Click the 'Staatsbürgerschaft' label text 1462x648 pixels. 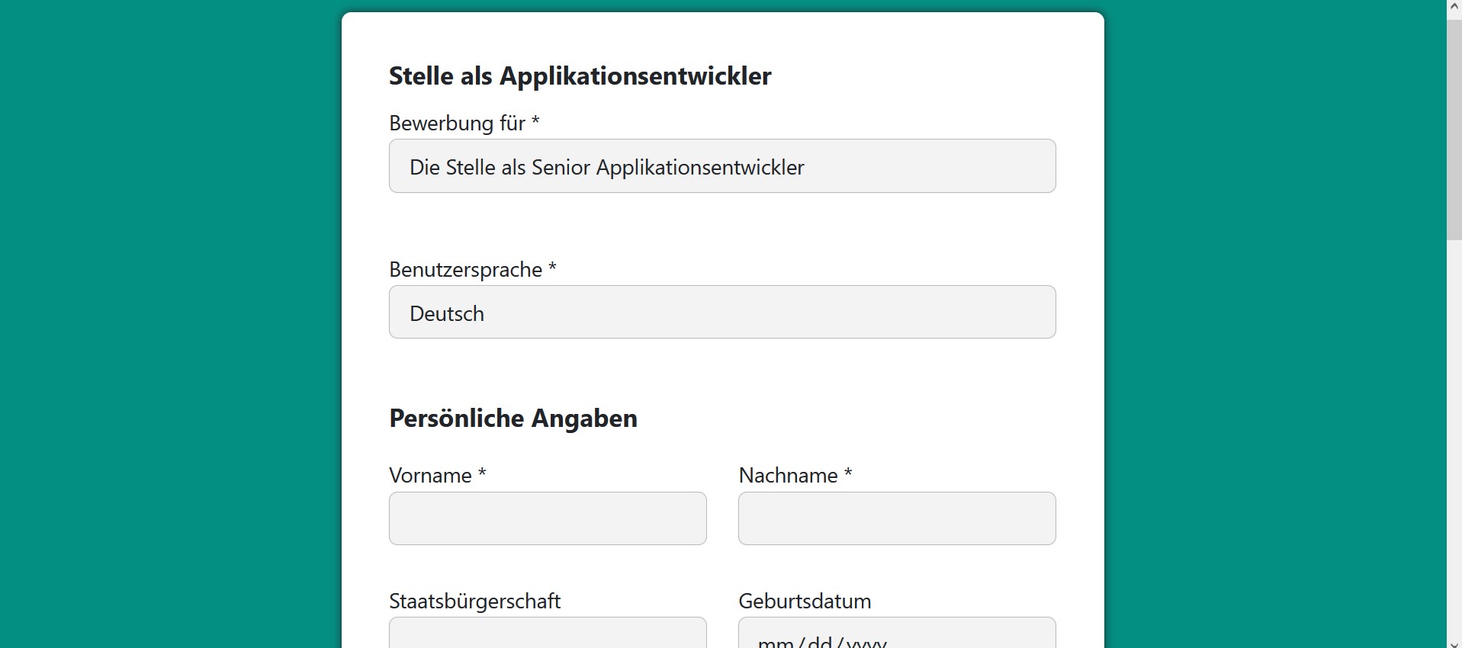tap(474, 601)
